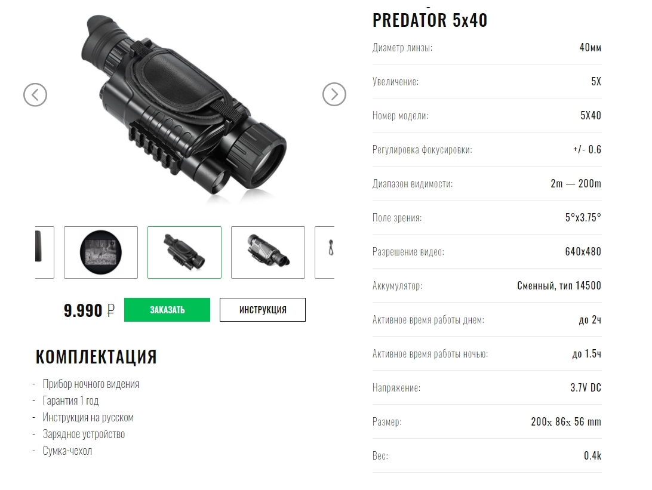Viewport: 652px width, 490px height.
Task: Click the Поле зрения specification label
Action: tap(397, 218)
